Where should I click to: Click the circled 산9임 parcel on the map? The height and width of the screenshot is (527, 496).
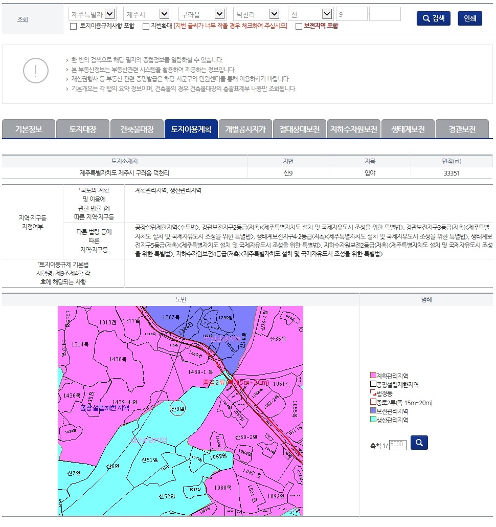pyautogui.click(x=177, y=408)
